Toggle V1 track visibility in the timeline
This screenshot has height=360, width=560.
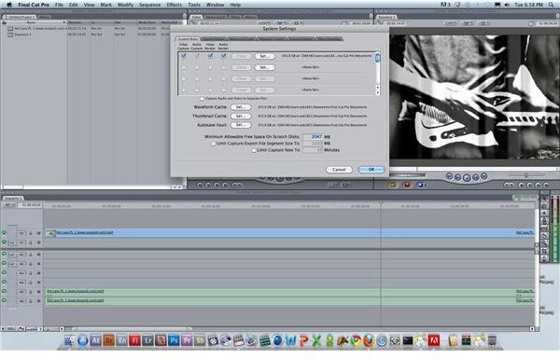(5, 242)
